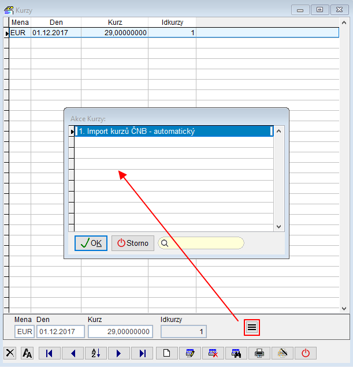Click the X cancel icon in bottom toolbar

coord(10,353)
